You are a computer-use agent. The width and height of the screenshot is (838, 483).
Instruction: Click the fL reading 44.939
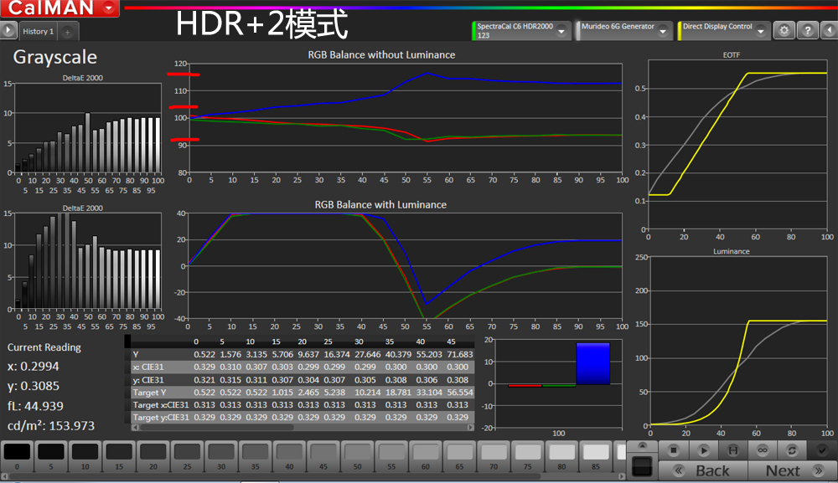tap(35, 406)
